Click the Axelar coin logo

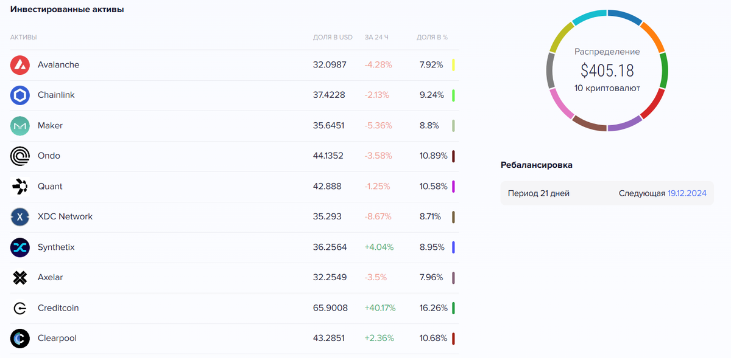click(20, 278)
